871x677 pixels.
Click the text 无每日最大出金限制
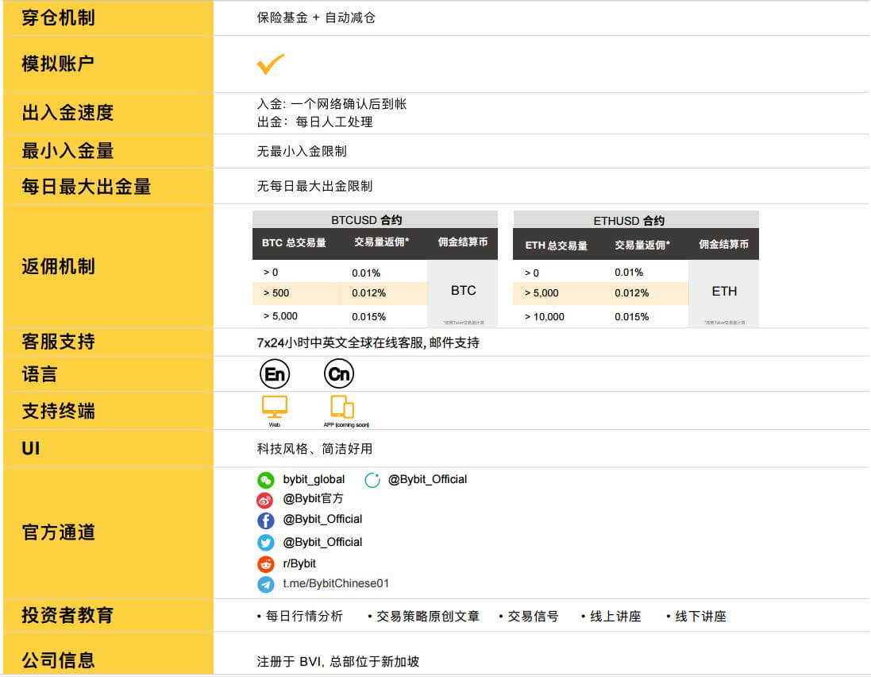tap(314, 186)
